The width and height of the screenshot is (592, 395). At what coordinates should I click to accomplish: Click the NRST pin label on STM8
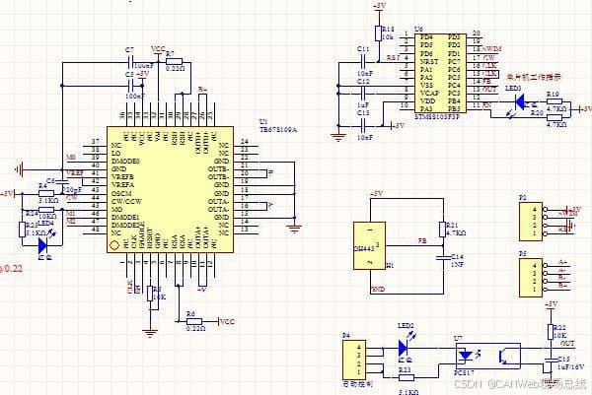tap(429, 61)
